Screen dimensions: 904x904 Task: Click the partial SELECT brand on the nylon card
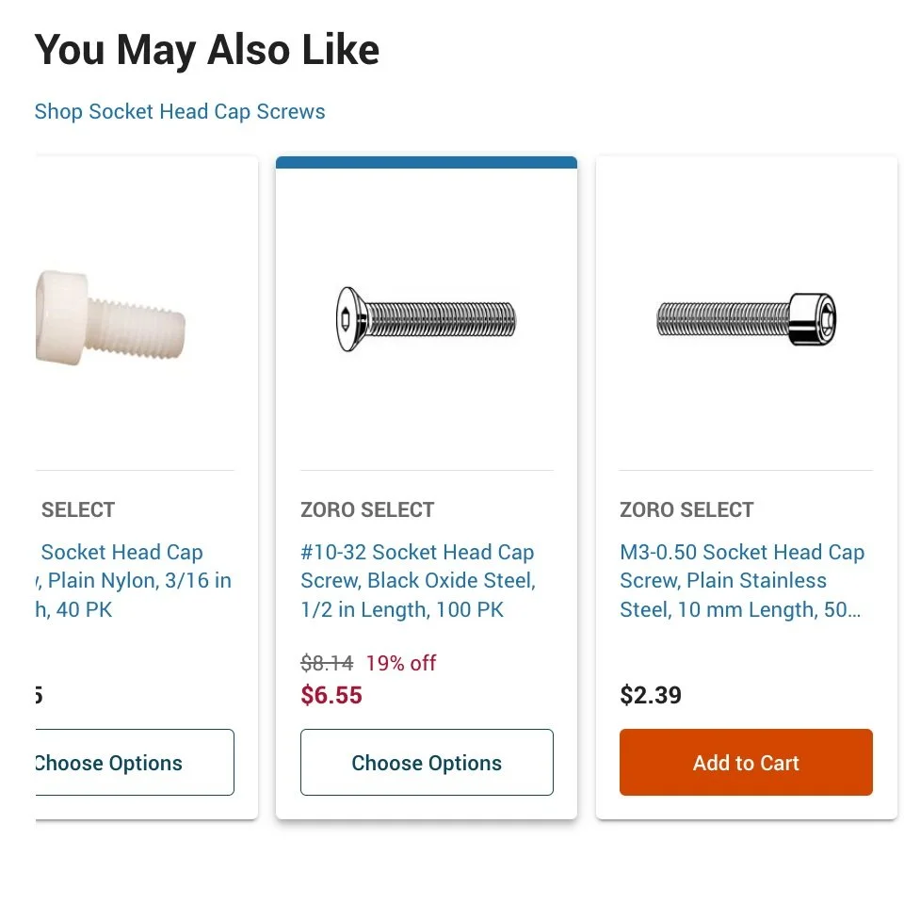(x=77, y=510)
